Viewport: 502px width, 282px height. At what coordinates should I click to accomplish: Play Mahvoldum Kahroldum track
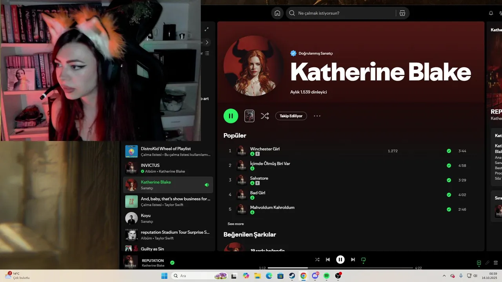272,208
